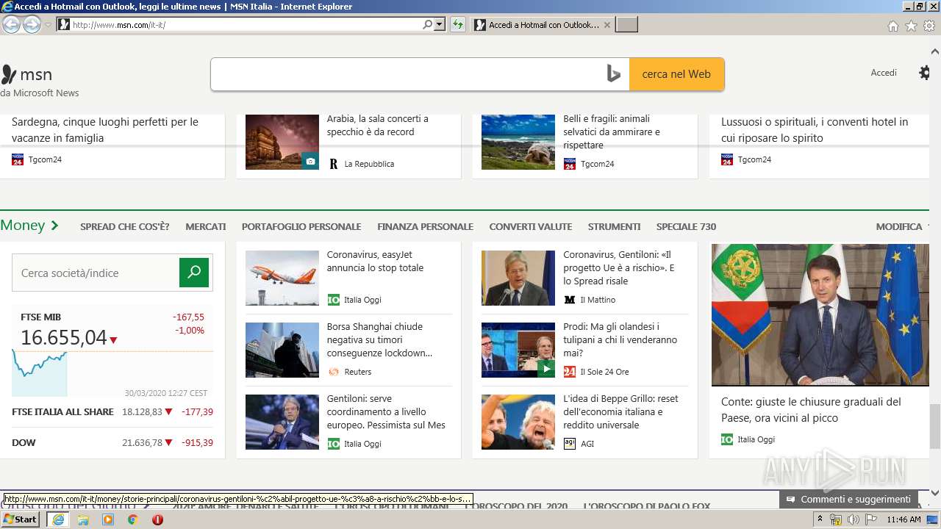Click the Cerca società/indice input field

(96, 273)
